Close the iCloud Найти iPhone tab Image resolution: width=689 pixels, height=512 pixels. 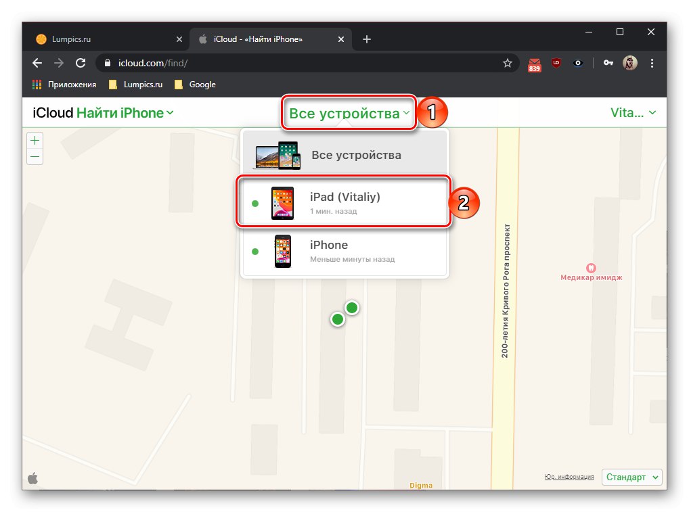click(341, 39)
